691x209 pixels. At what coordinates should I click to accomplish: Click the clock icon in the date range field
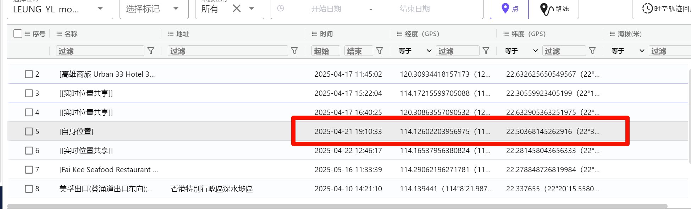(x=281, y=8)
